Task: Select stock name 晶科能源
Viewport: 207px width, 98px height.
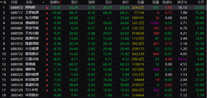Action: [x=32, y=75]
